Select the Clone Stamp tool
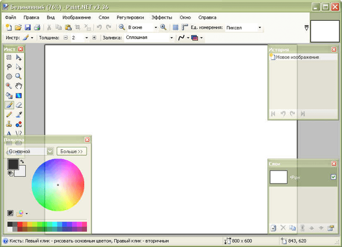 pyautogui.click(x=9, y=124)
